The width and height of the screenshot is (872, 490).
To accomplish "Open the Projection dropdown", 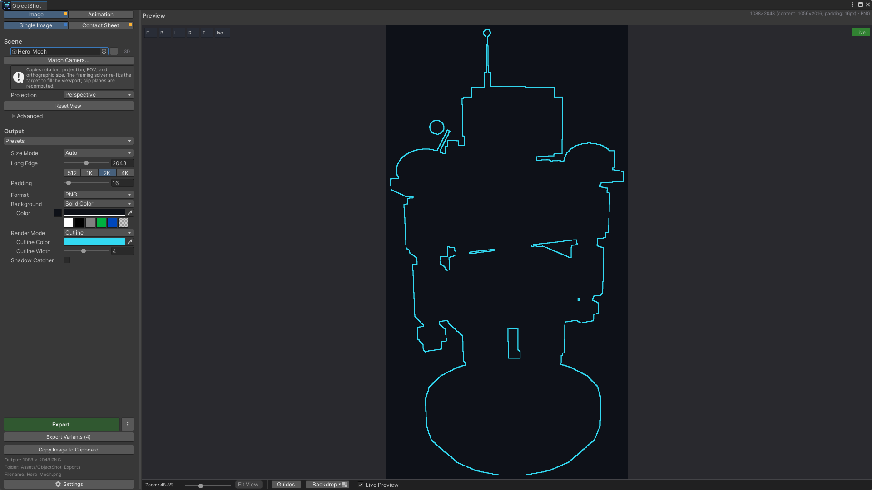I will click(99, 95).
